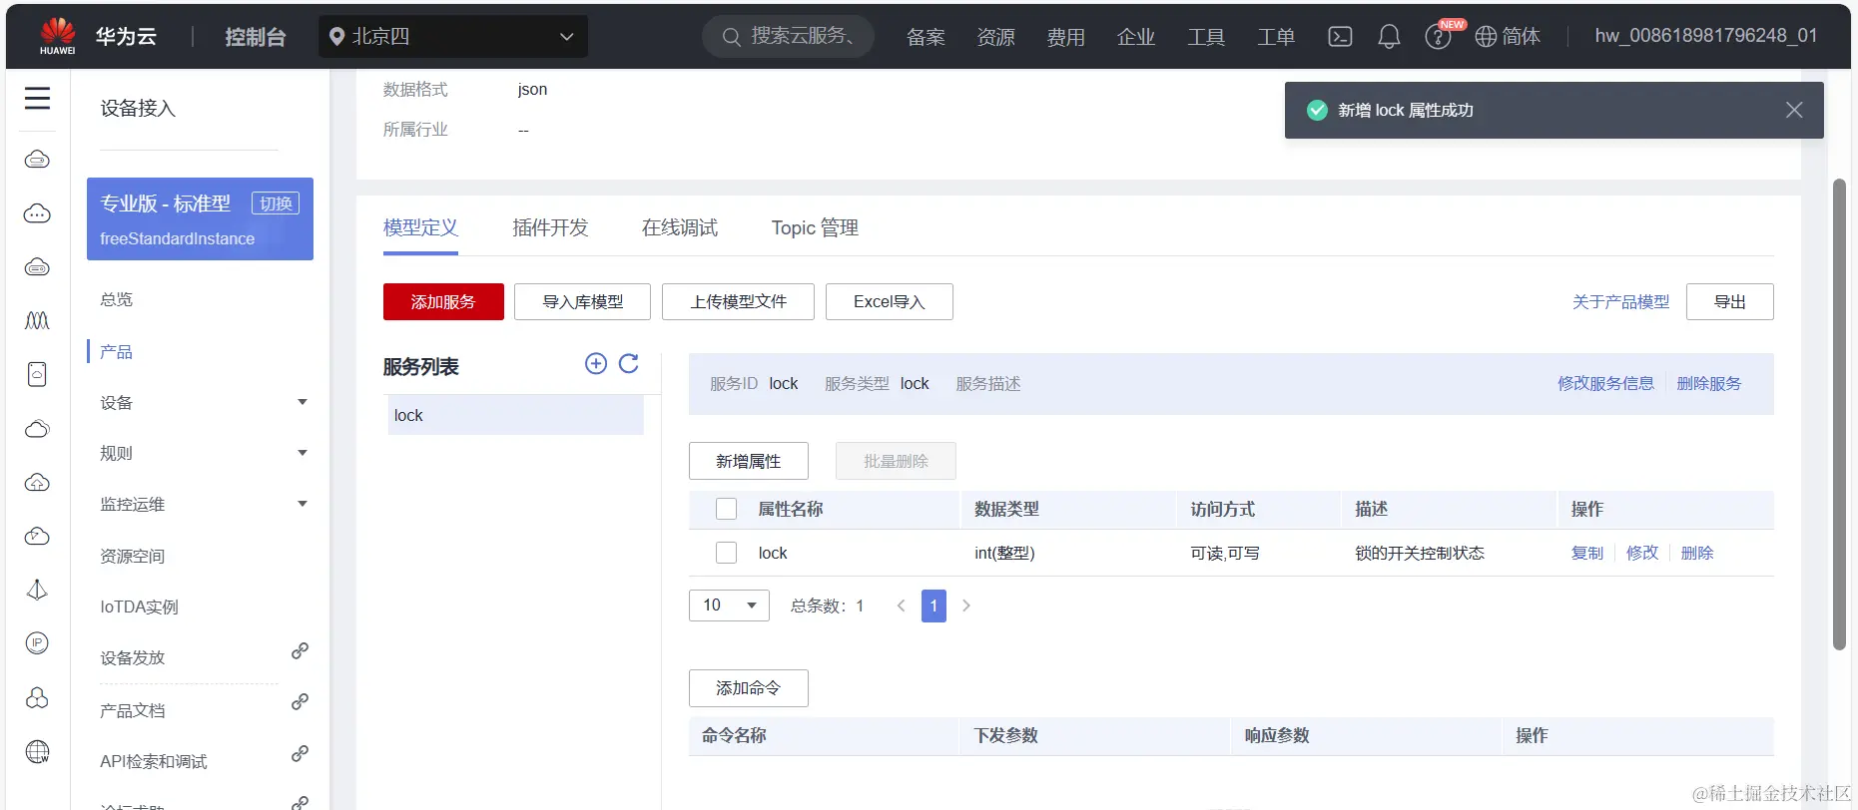Click the IP circle icon in the sidebar
Image resolution: width=1858 pixels, height=810 pixels.
pos(37,642)
